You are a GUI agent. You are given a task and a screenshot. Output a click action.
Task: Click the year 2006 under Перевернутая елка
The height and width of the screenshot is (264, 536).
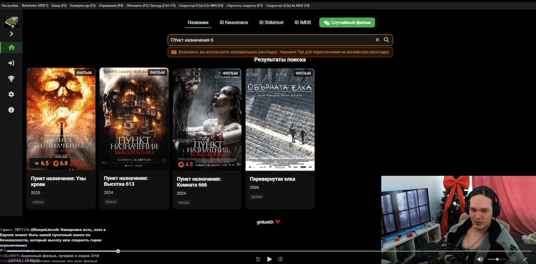tap(254, 187)
